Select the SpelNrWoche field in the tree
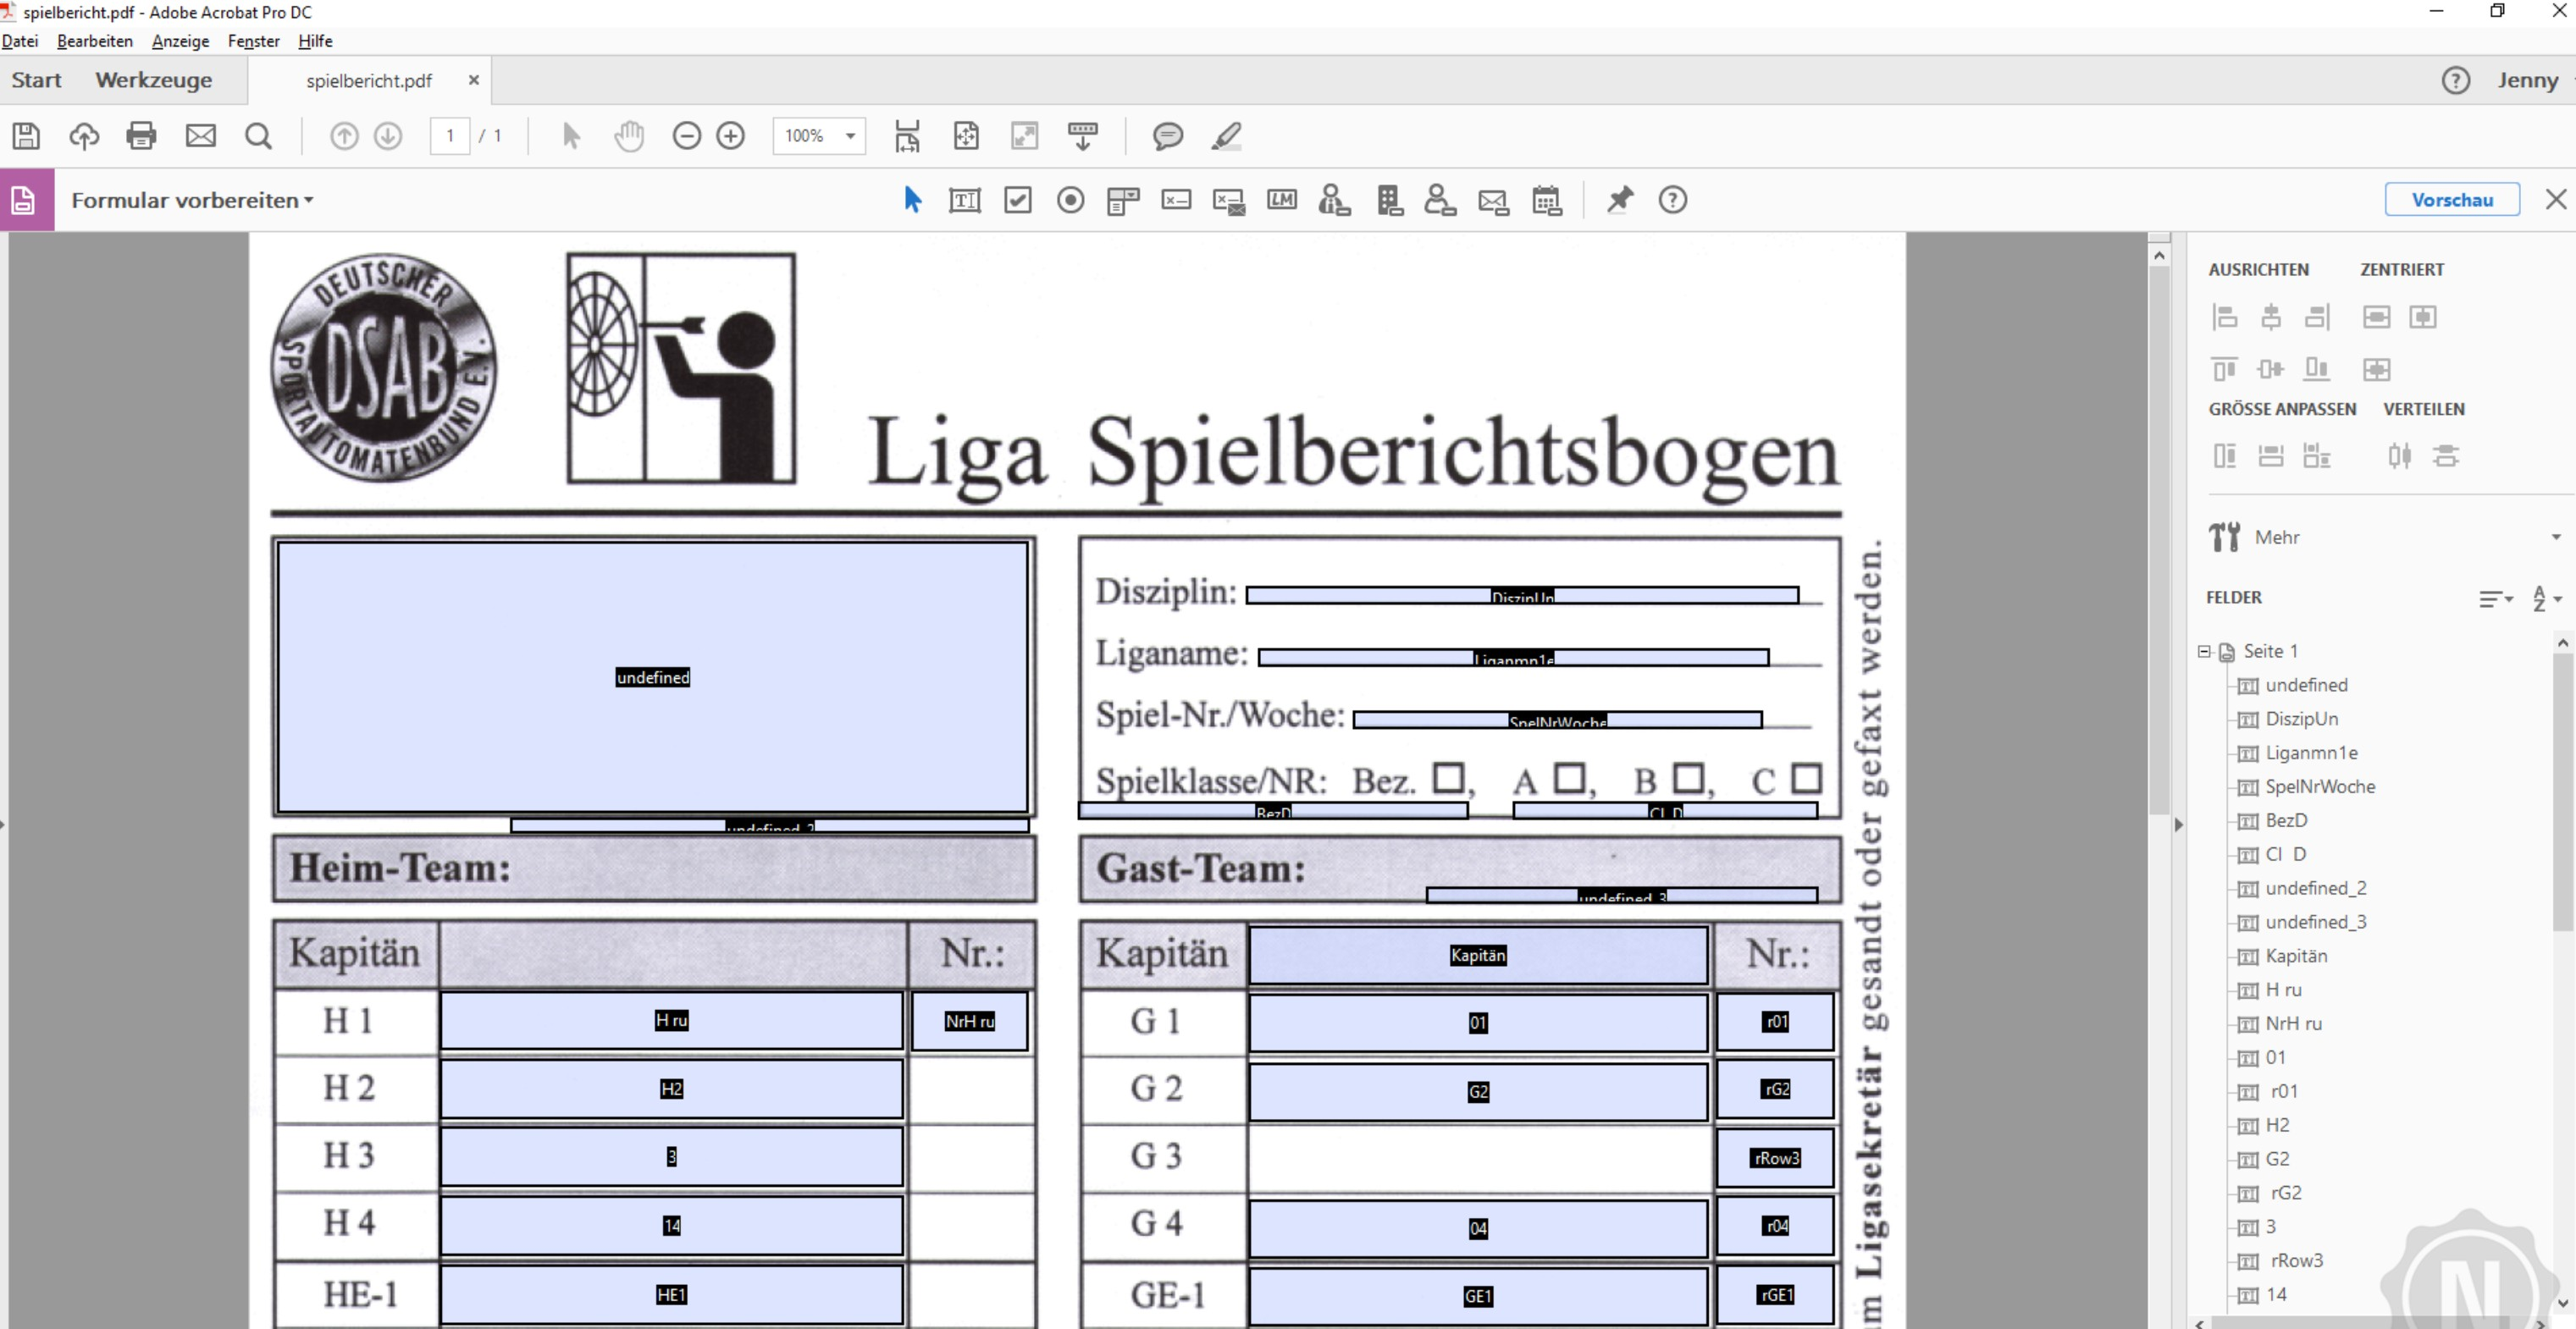Viewport: 2576px width, 1329px height. pyautogui.click(x=2319, y=787)
